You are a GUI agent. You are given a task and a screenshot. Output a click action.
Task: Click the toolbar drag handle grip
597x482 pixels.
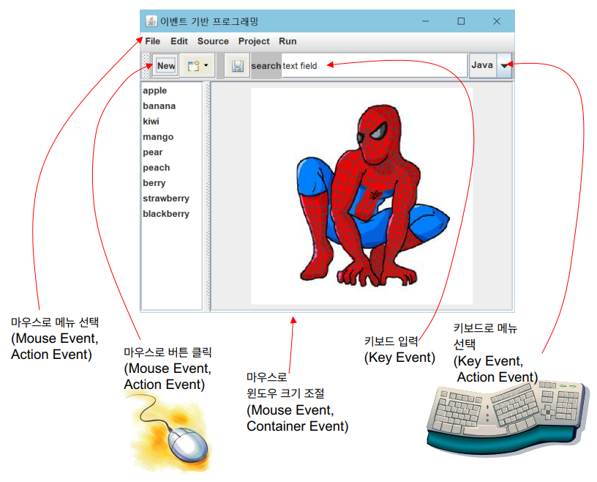(x=146, y=66)
